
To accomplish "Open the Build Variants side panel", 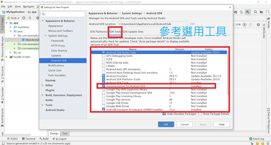I will click(2, 118).
